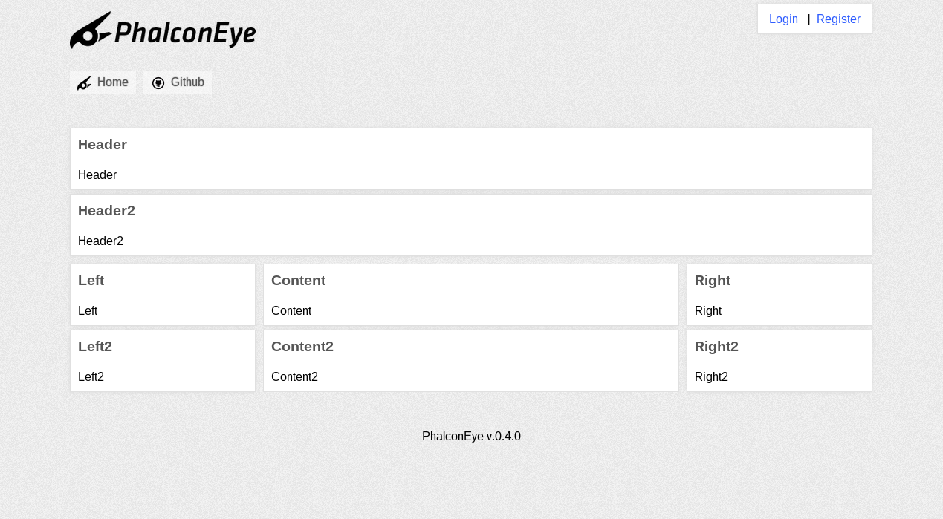Screen dimensions: 943x519
Task: Click the Register link
Action: (838, 19)
